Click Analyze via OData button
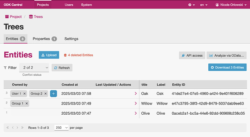The width and height of the screenshot is (250, 137). pos(226,55)
